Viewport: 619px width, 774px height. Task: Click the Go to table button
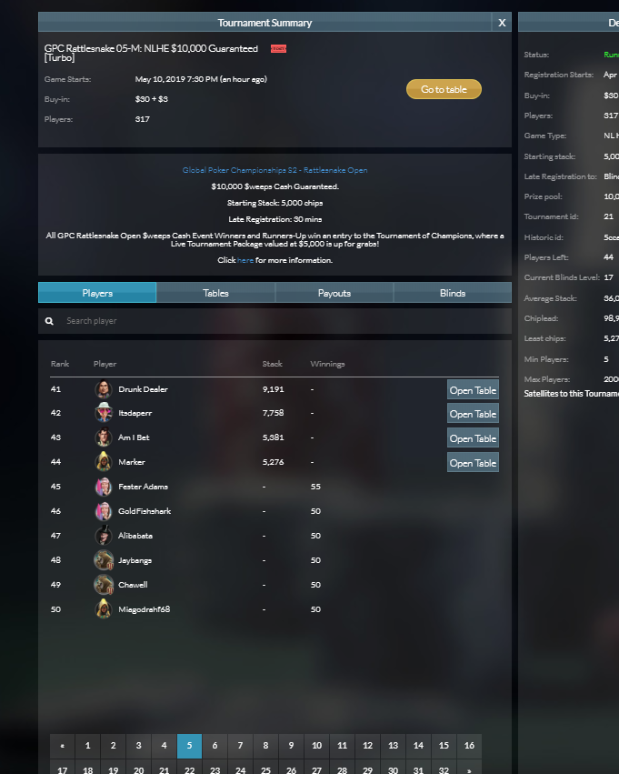[444, 89]
